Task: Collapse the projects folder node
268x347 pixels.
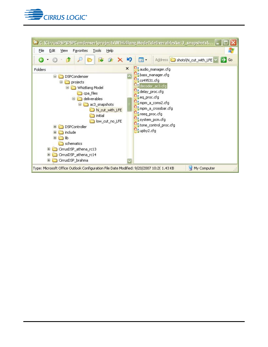Action: pyautogui.click(x=61, y=82)
